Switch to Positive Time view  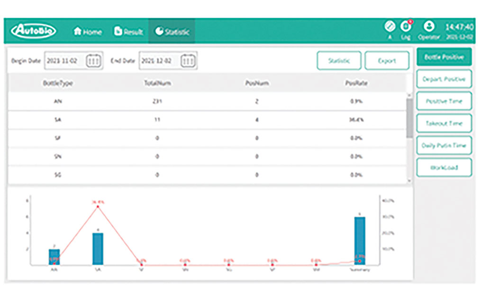pos(444,101)
